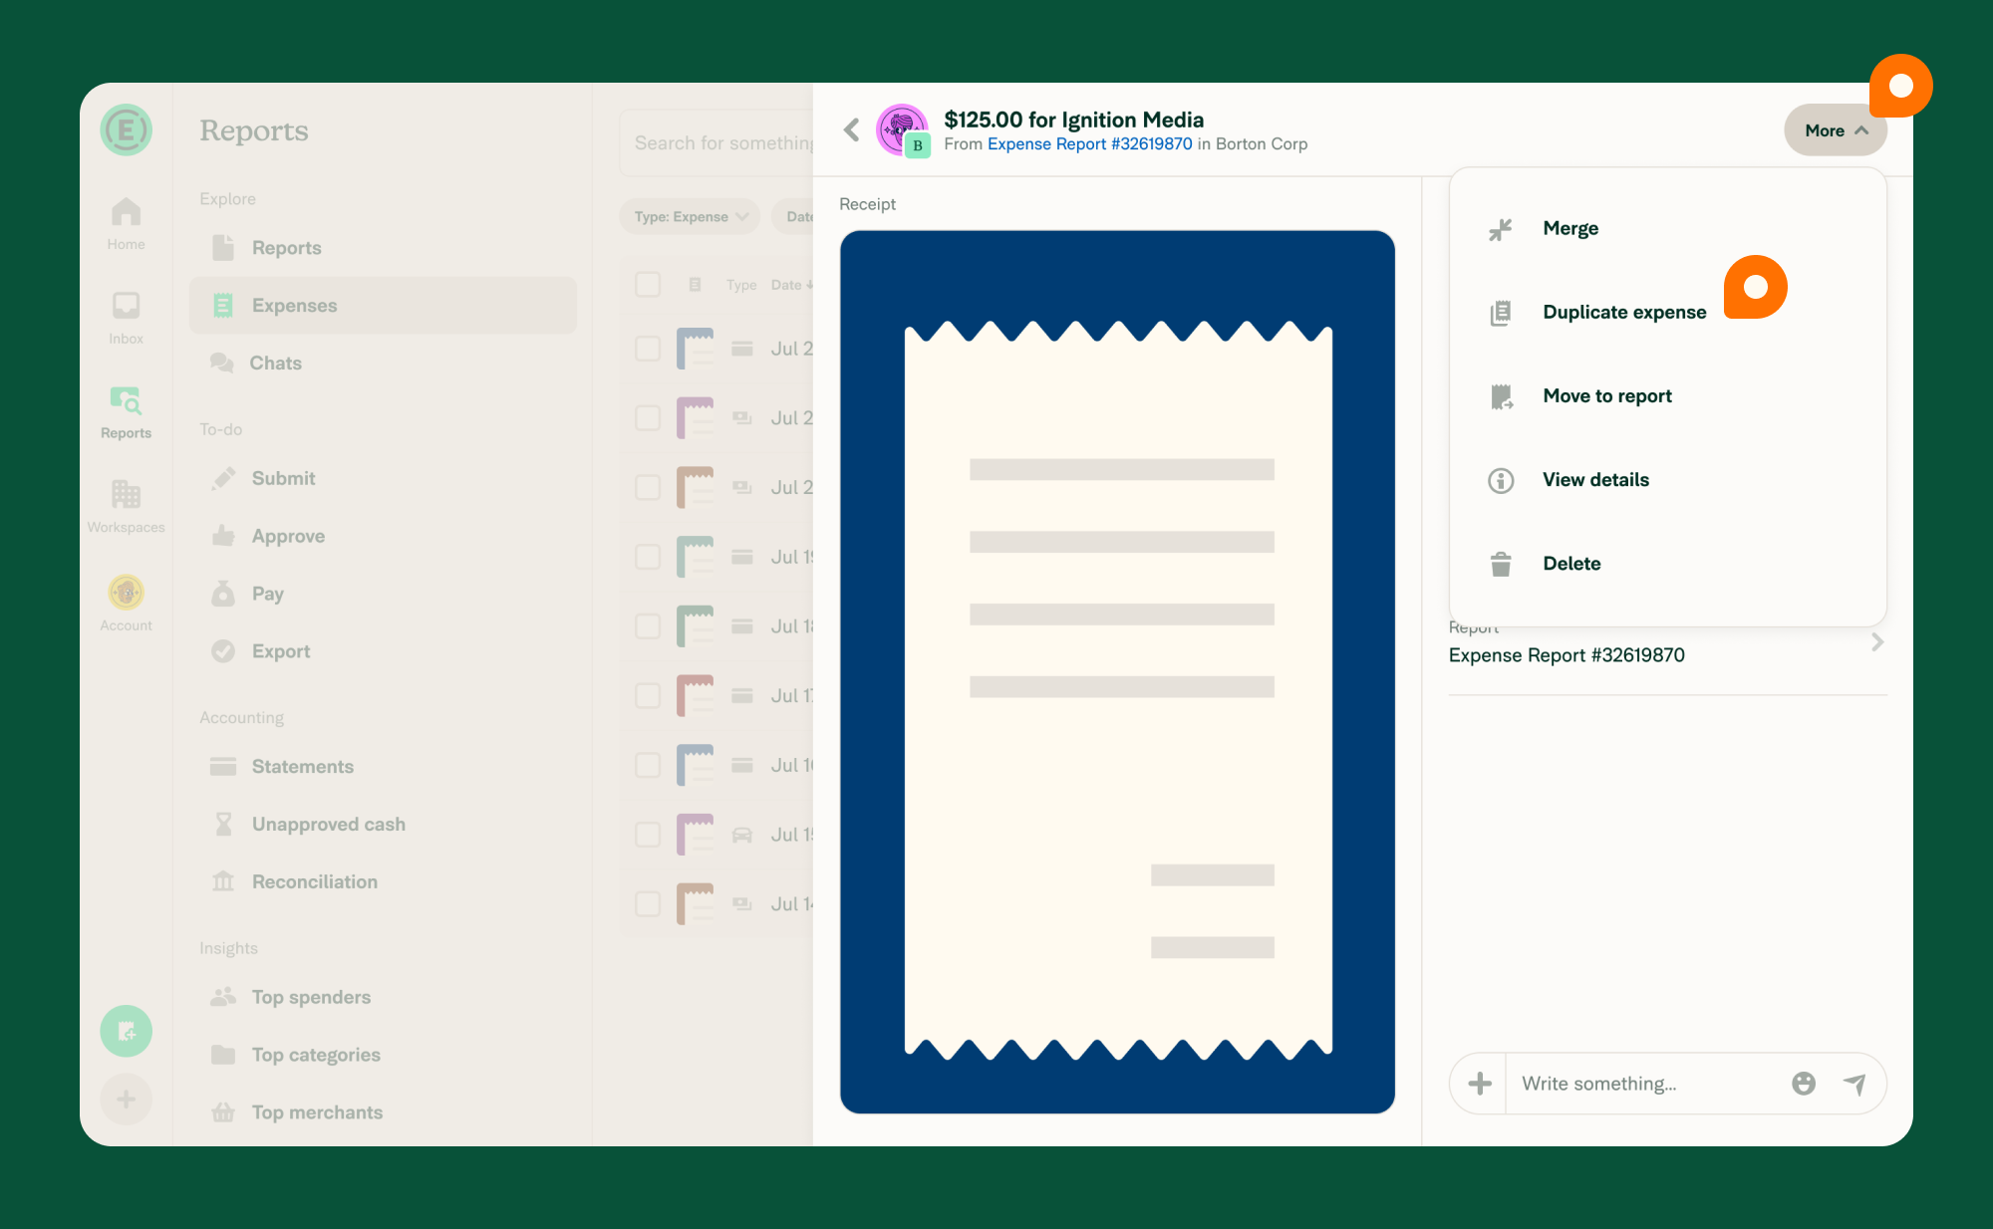
Task: Check the bottom Jul 14 expense checkbox
Action: click(x=648, y=903)
